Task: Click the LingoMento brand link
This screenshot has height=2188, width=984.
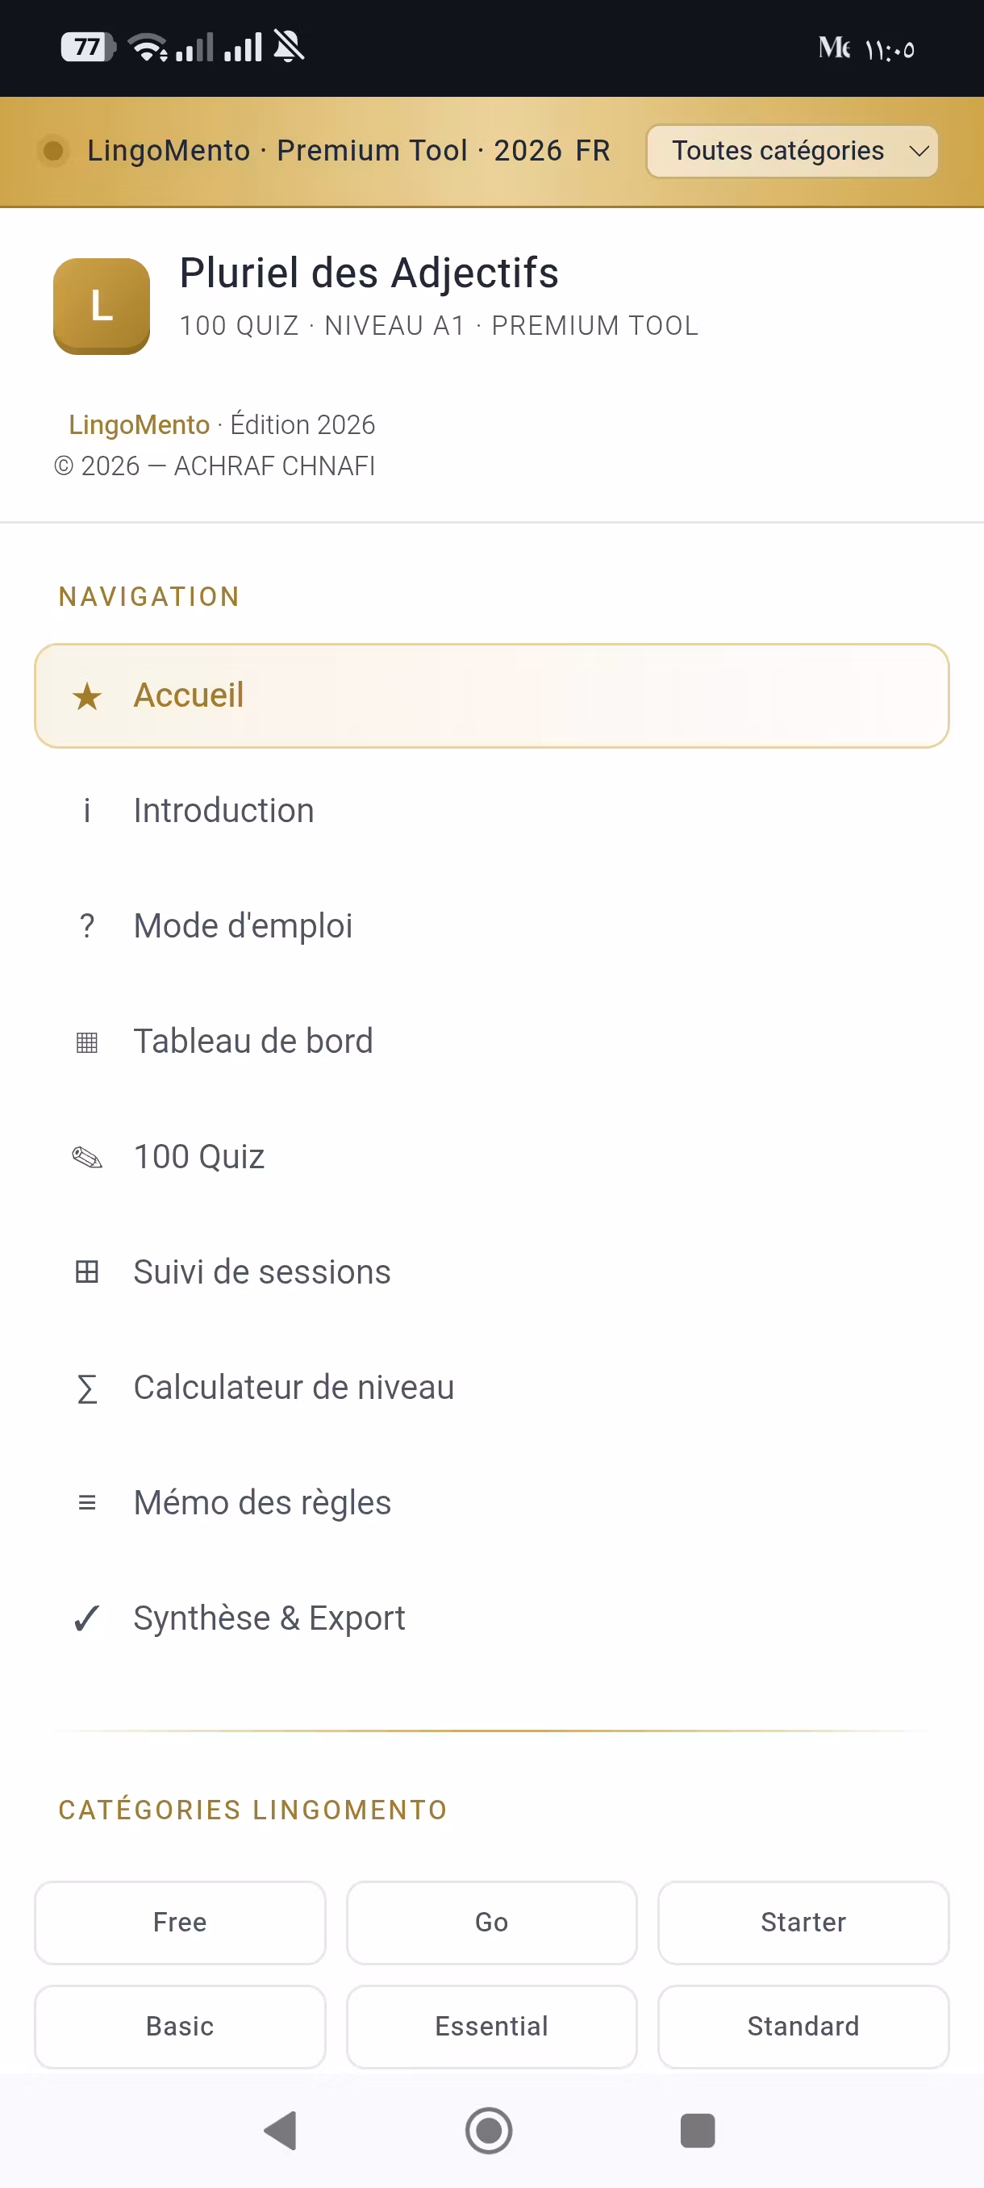Action: coord(140,424)
